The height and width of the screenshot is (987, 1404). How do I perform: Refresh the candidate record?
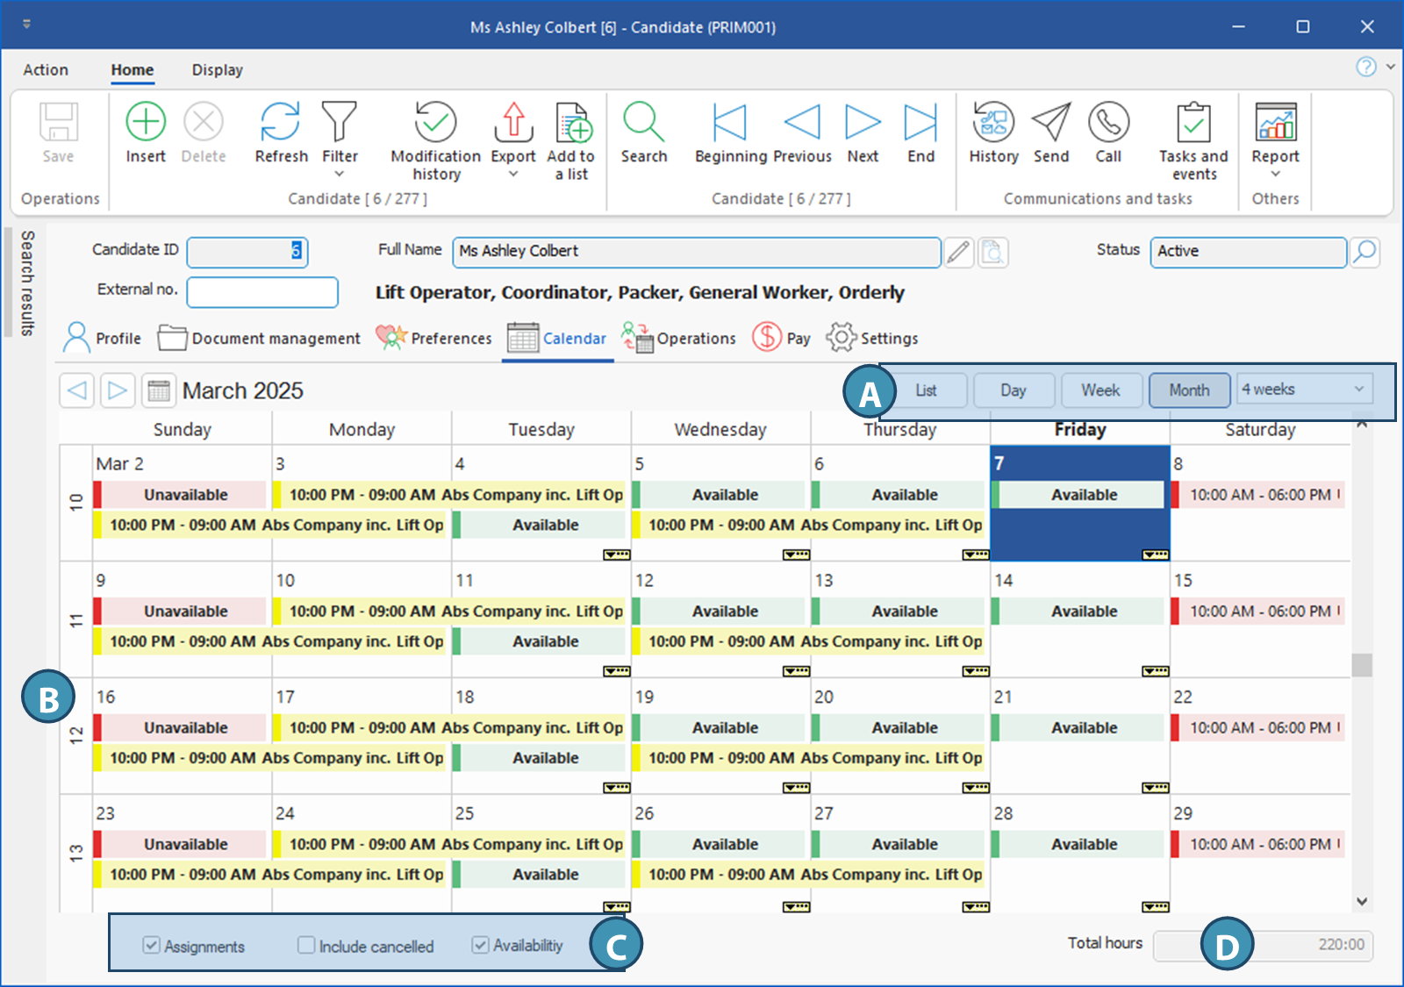click(x=281, y=122)
